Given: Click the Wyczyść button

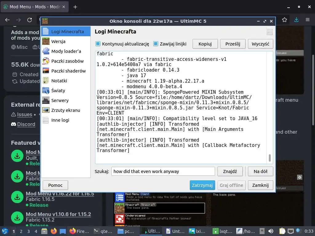Looking at the screenshot, I should click(x=260, y=44).
